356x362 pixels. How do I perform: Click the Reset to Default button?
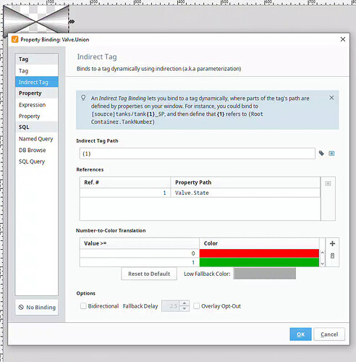[149, 274]
